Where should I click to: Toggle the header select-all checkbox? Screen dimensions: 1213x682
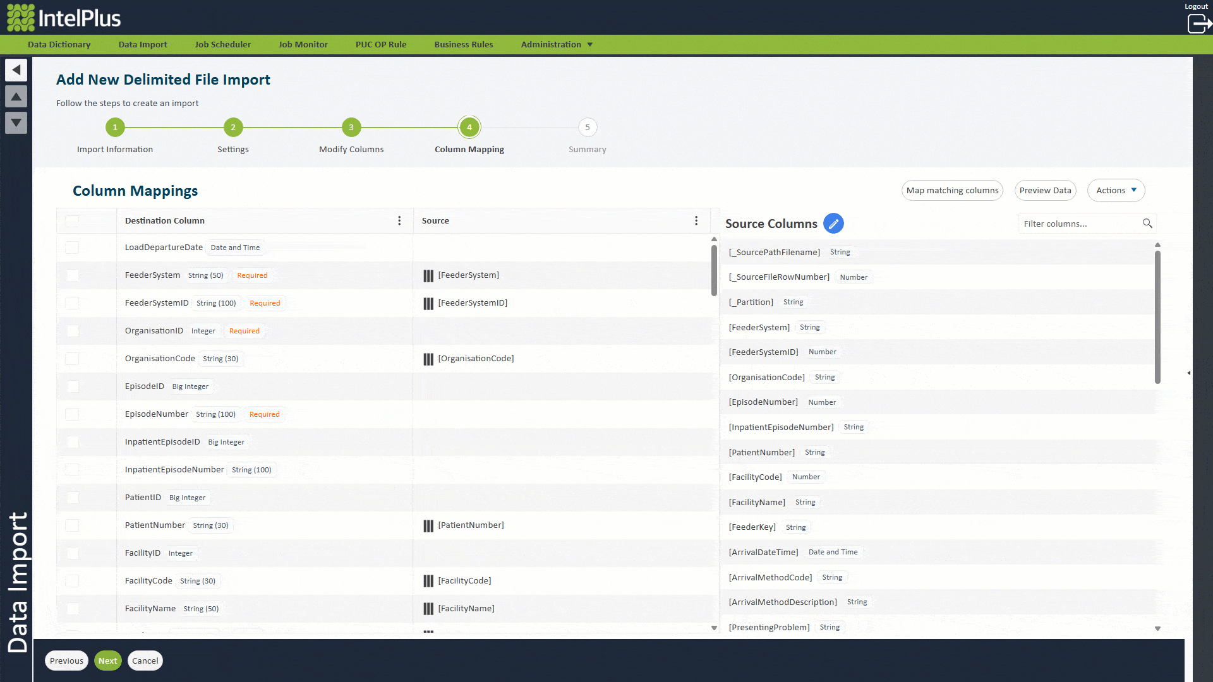point(73,220)
